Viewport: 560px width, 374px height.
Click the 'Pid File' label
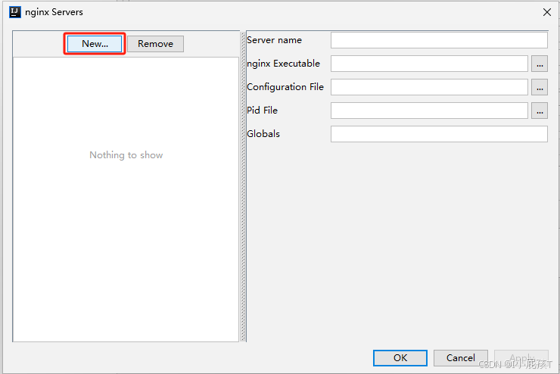pyautogui.click(x=262, y=111)
